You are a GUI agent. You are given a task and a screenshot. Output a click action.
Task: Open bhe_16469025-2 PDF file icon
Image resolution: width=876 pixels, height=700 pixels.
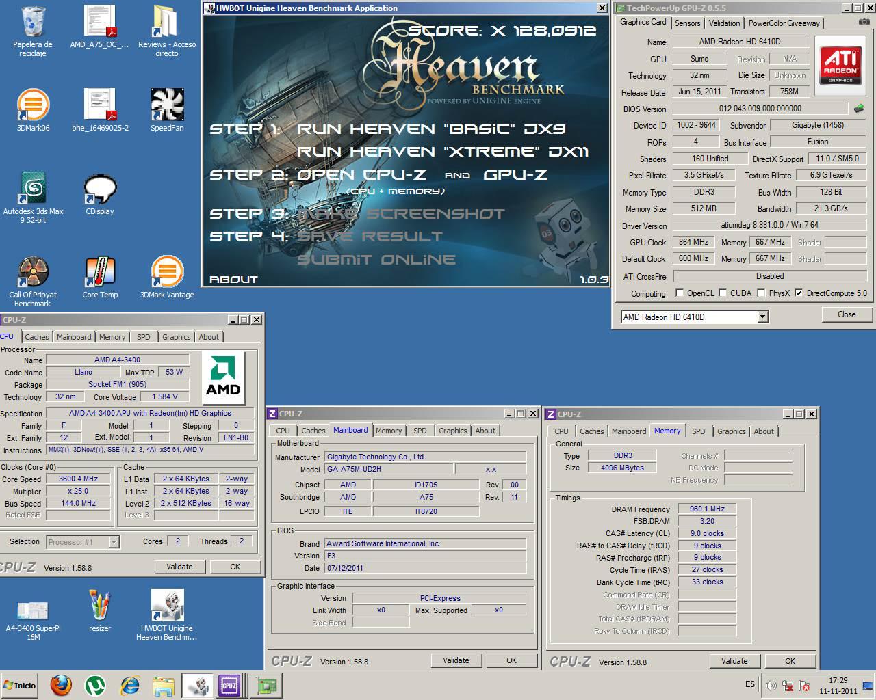[x=100, y=111]
